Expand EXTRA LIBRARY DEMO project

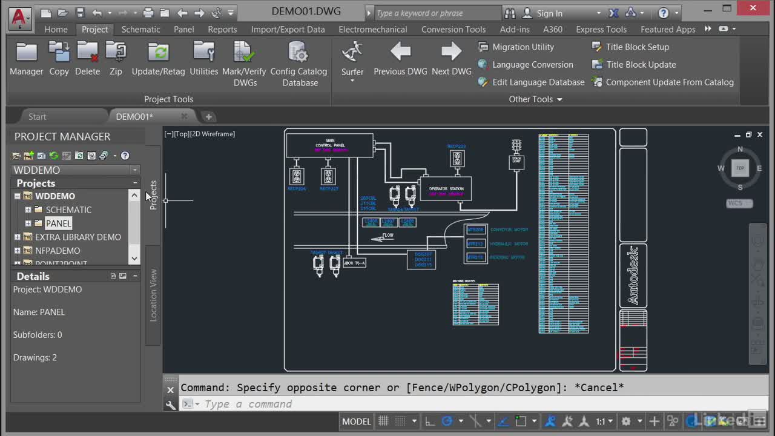17,237
